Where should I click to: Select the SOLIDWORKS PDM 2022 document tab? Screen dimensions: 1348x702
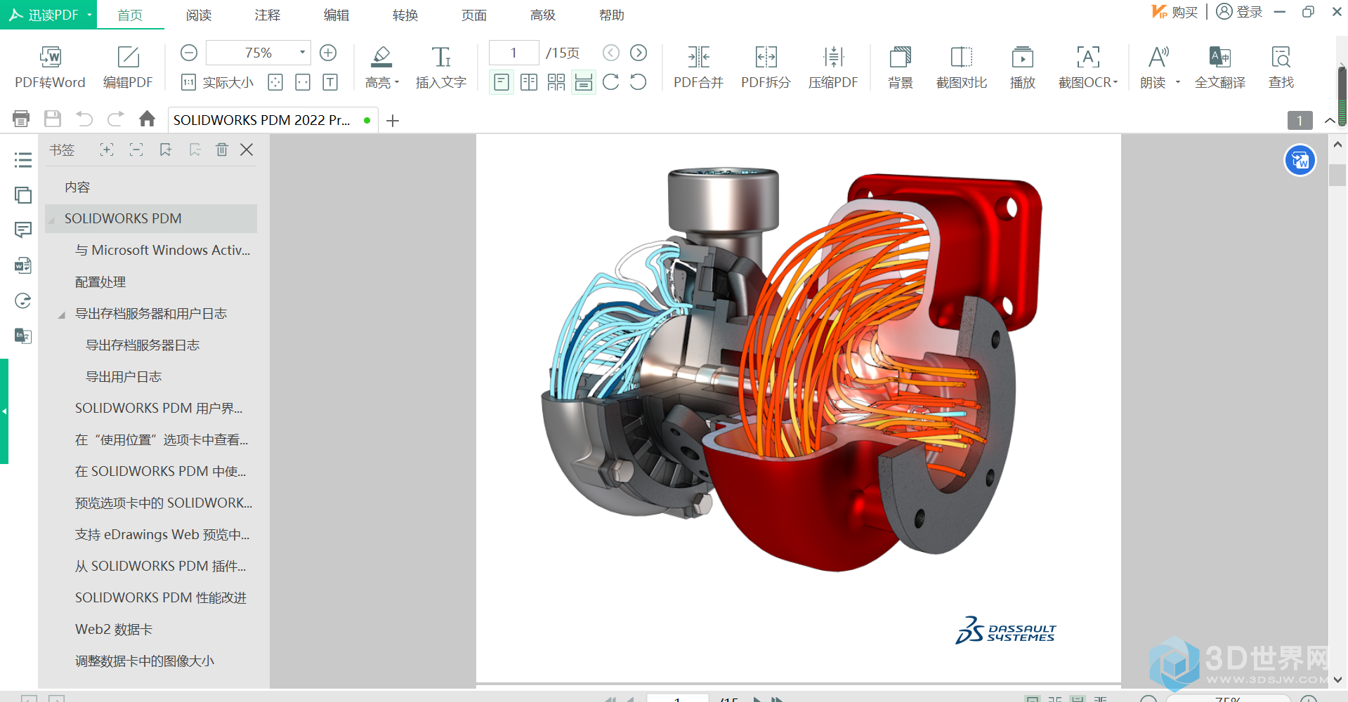(273, 120)
